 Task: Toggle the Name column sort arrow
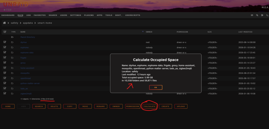click(143, 32)
